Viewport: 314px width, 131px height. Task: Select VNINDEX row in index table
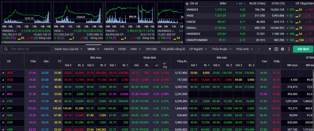[x=249, y=9]
